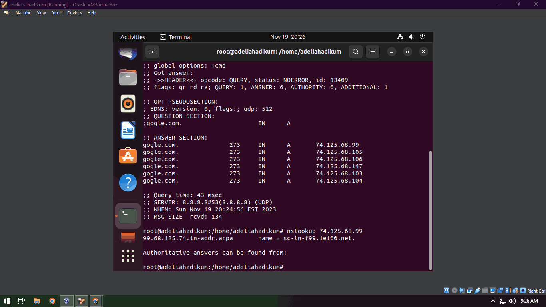Screen dimensions: 546x307
Task: Open Ubuntu Software store icon
Action: 128,156
